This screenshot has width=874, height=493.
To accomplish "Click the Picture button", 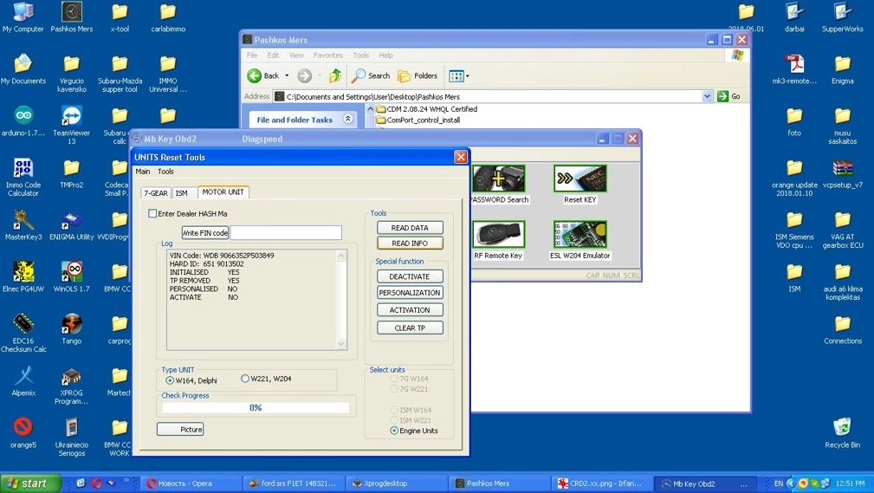I will tap(180, 430).
